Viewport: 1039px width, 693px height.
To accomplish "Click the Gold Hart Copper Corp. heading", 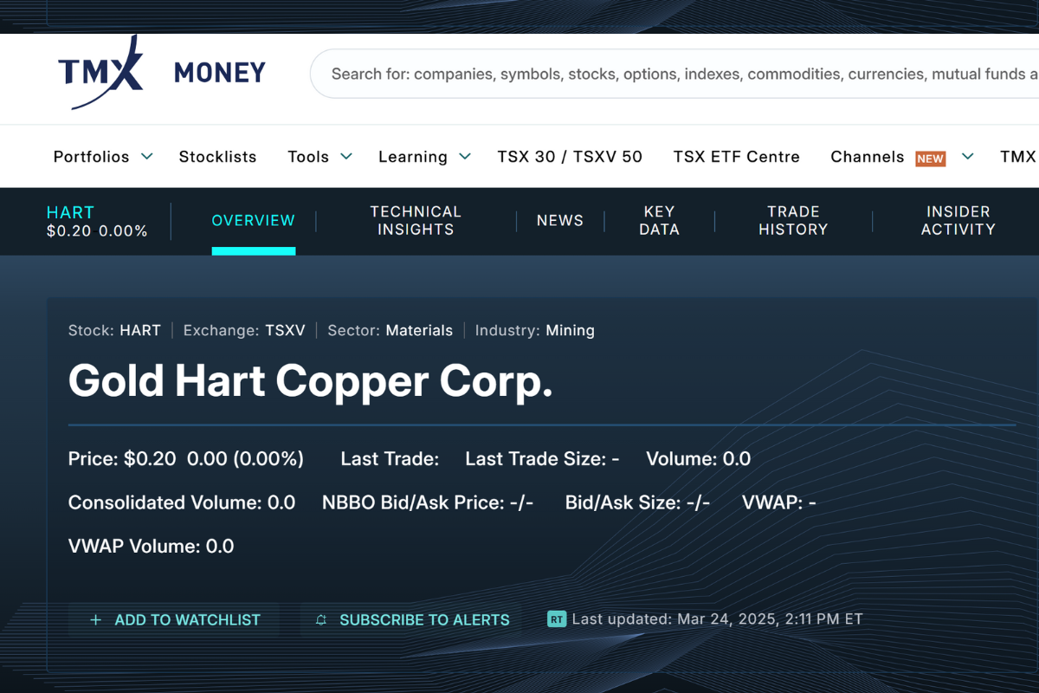I will pyautogui.click(x=311, y=382).
